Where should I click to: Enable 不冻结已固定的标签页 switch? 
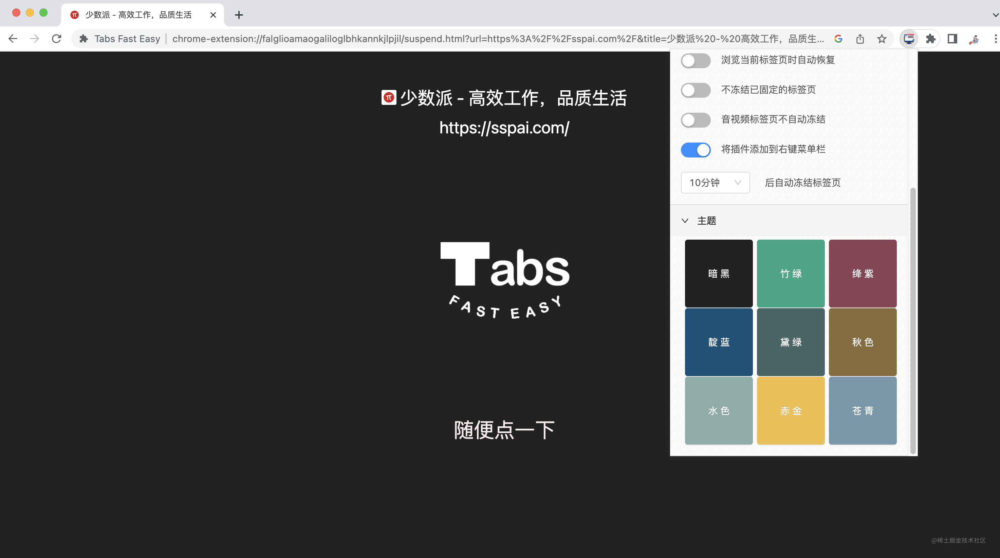tap(696, 90)
